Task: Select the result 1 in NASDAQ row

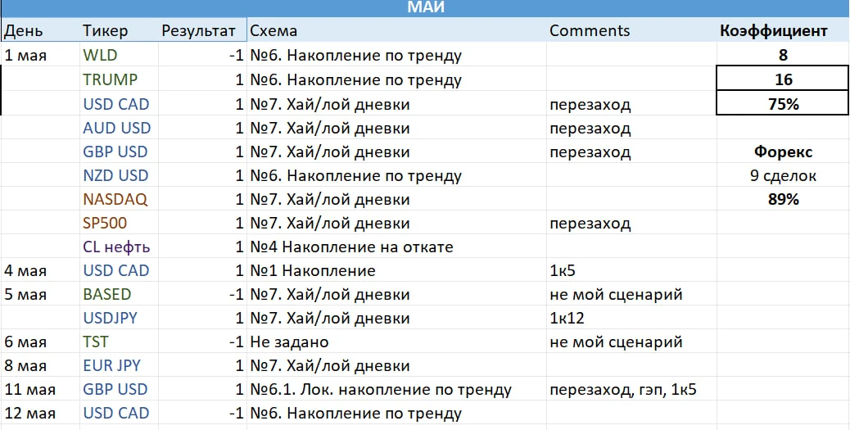Action: coord(203,199)
